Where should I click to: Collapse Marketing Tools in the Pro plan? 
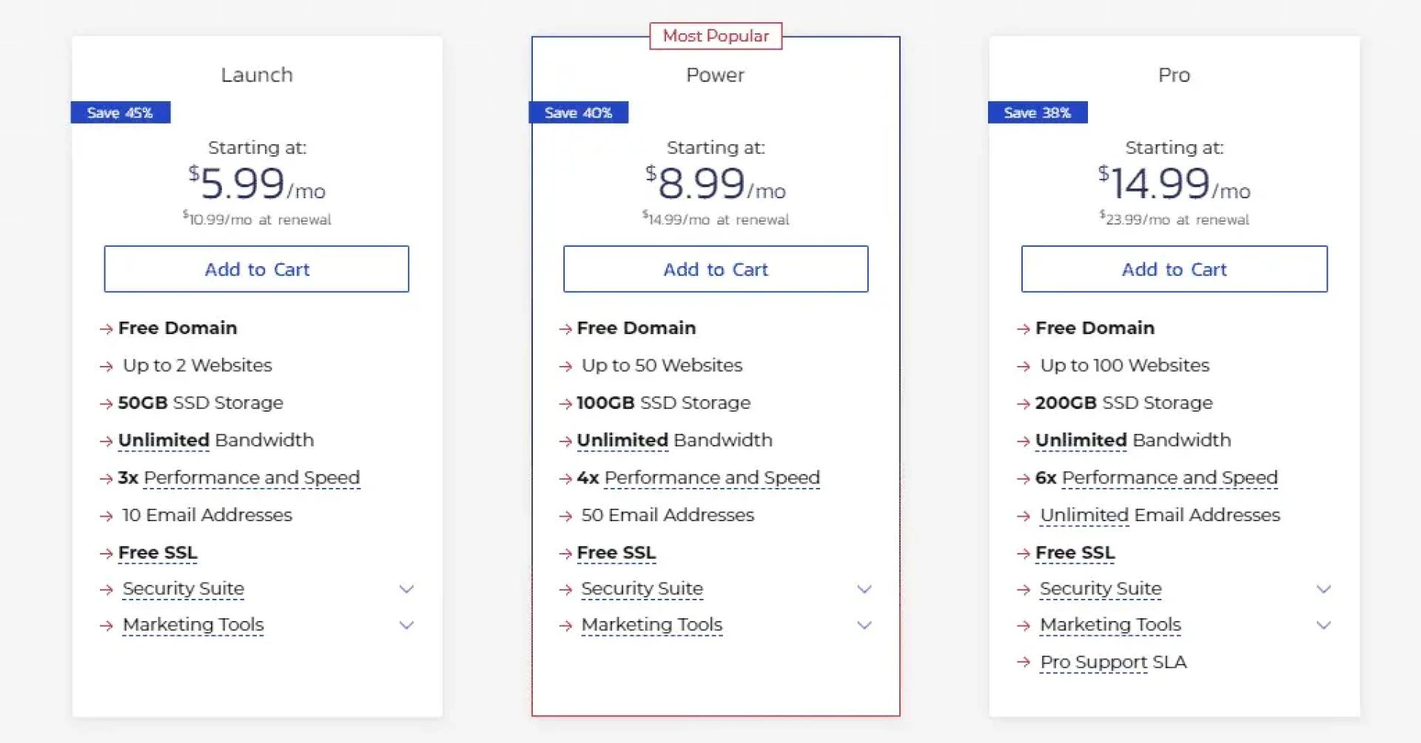pyautogui.click(x=1323, y=625)
